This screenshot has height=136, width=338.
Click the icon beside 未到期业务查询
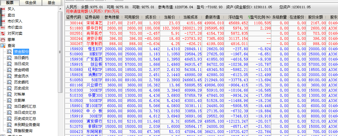click(x=9, y=125)
